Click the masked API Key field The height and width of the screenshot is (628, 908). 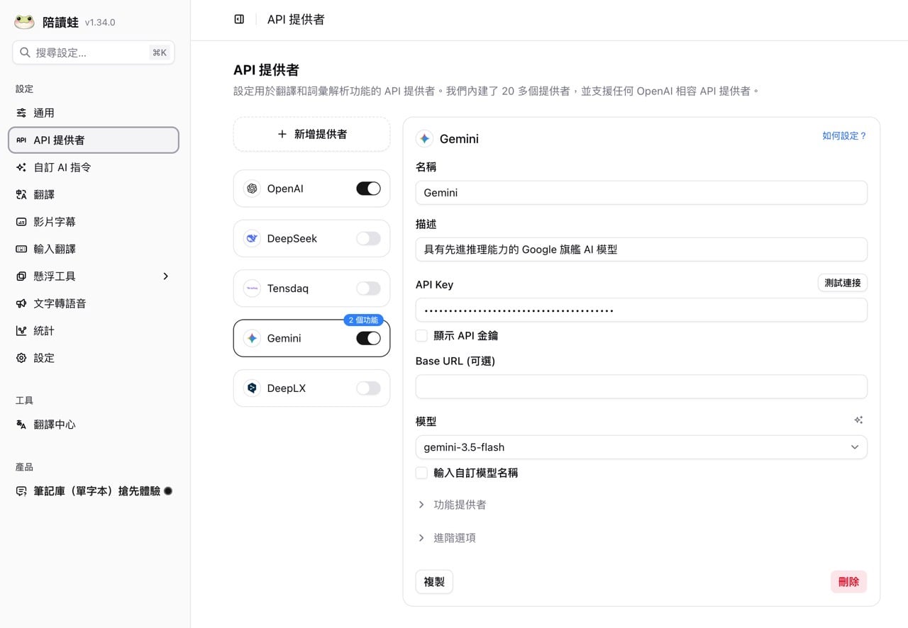click(x=641, y=310)
